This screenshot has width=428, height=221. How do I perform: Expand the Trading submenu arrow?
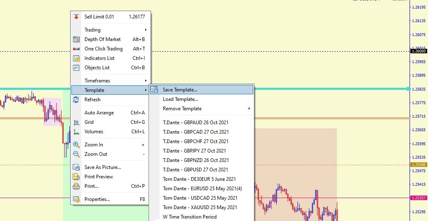coord(146,30)
